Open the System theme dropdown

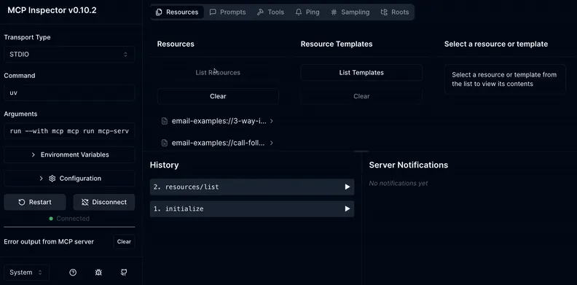[x=26, y=273]
